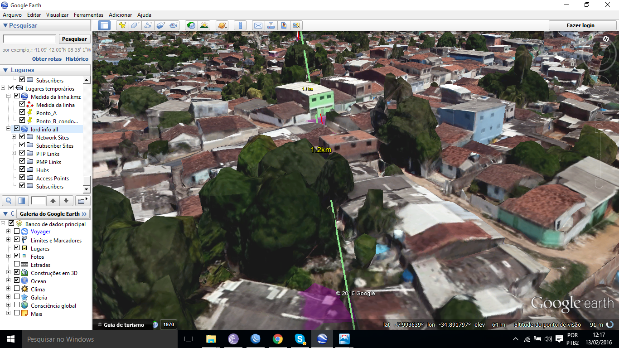Enable the Voyager layer checkbox
619x348 pixels.
pyautogui.click(x=17, y=232)
